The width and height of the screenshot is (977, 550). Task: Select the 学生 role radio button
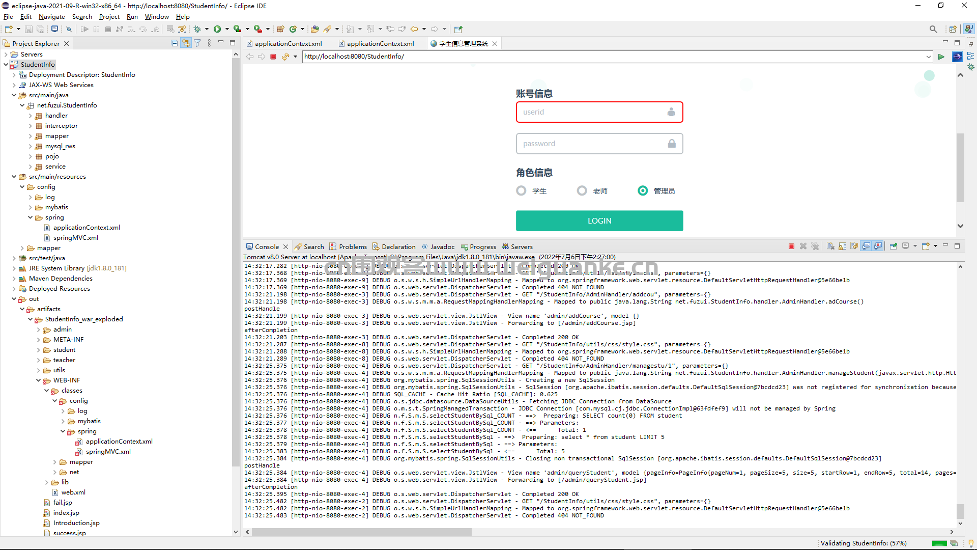521,190
